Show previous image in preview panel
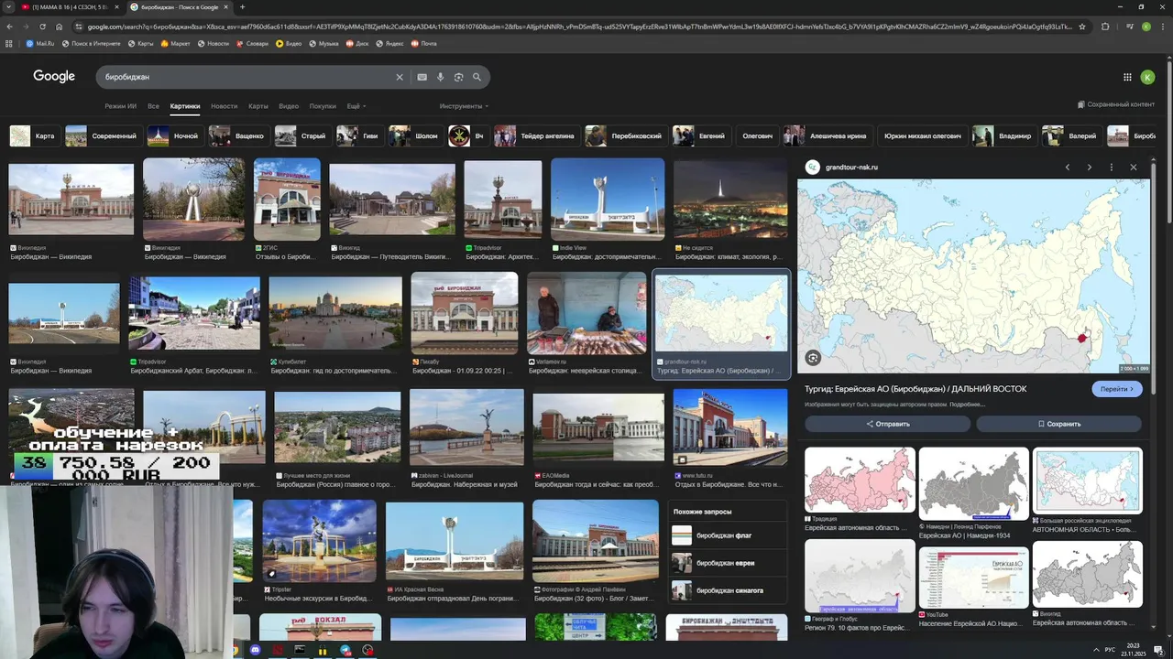 [x=1067, y=167]
